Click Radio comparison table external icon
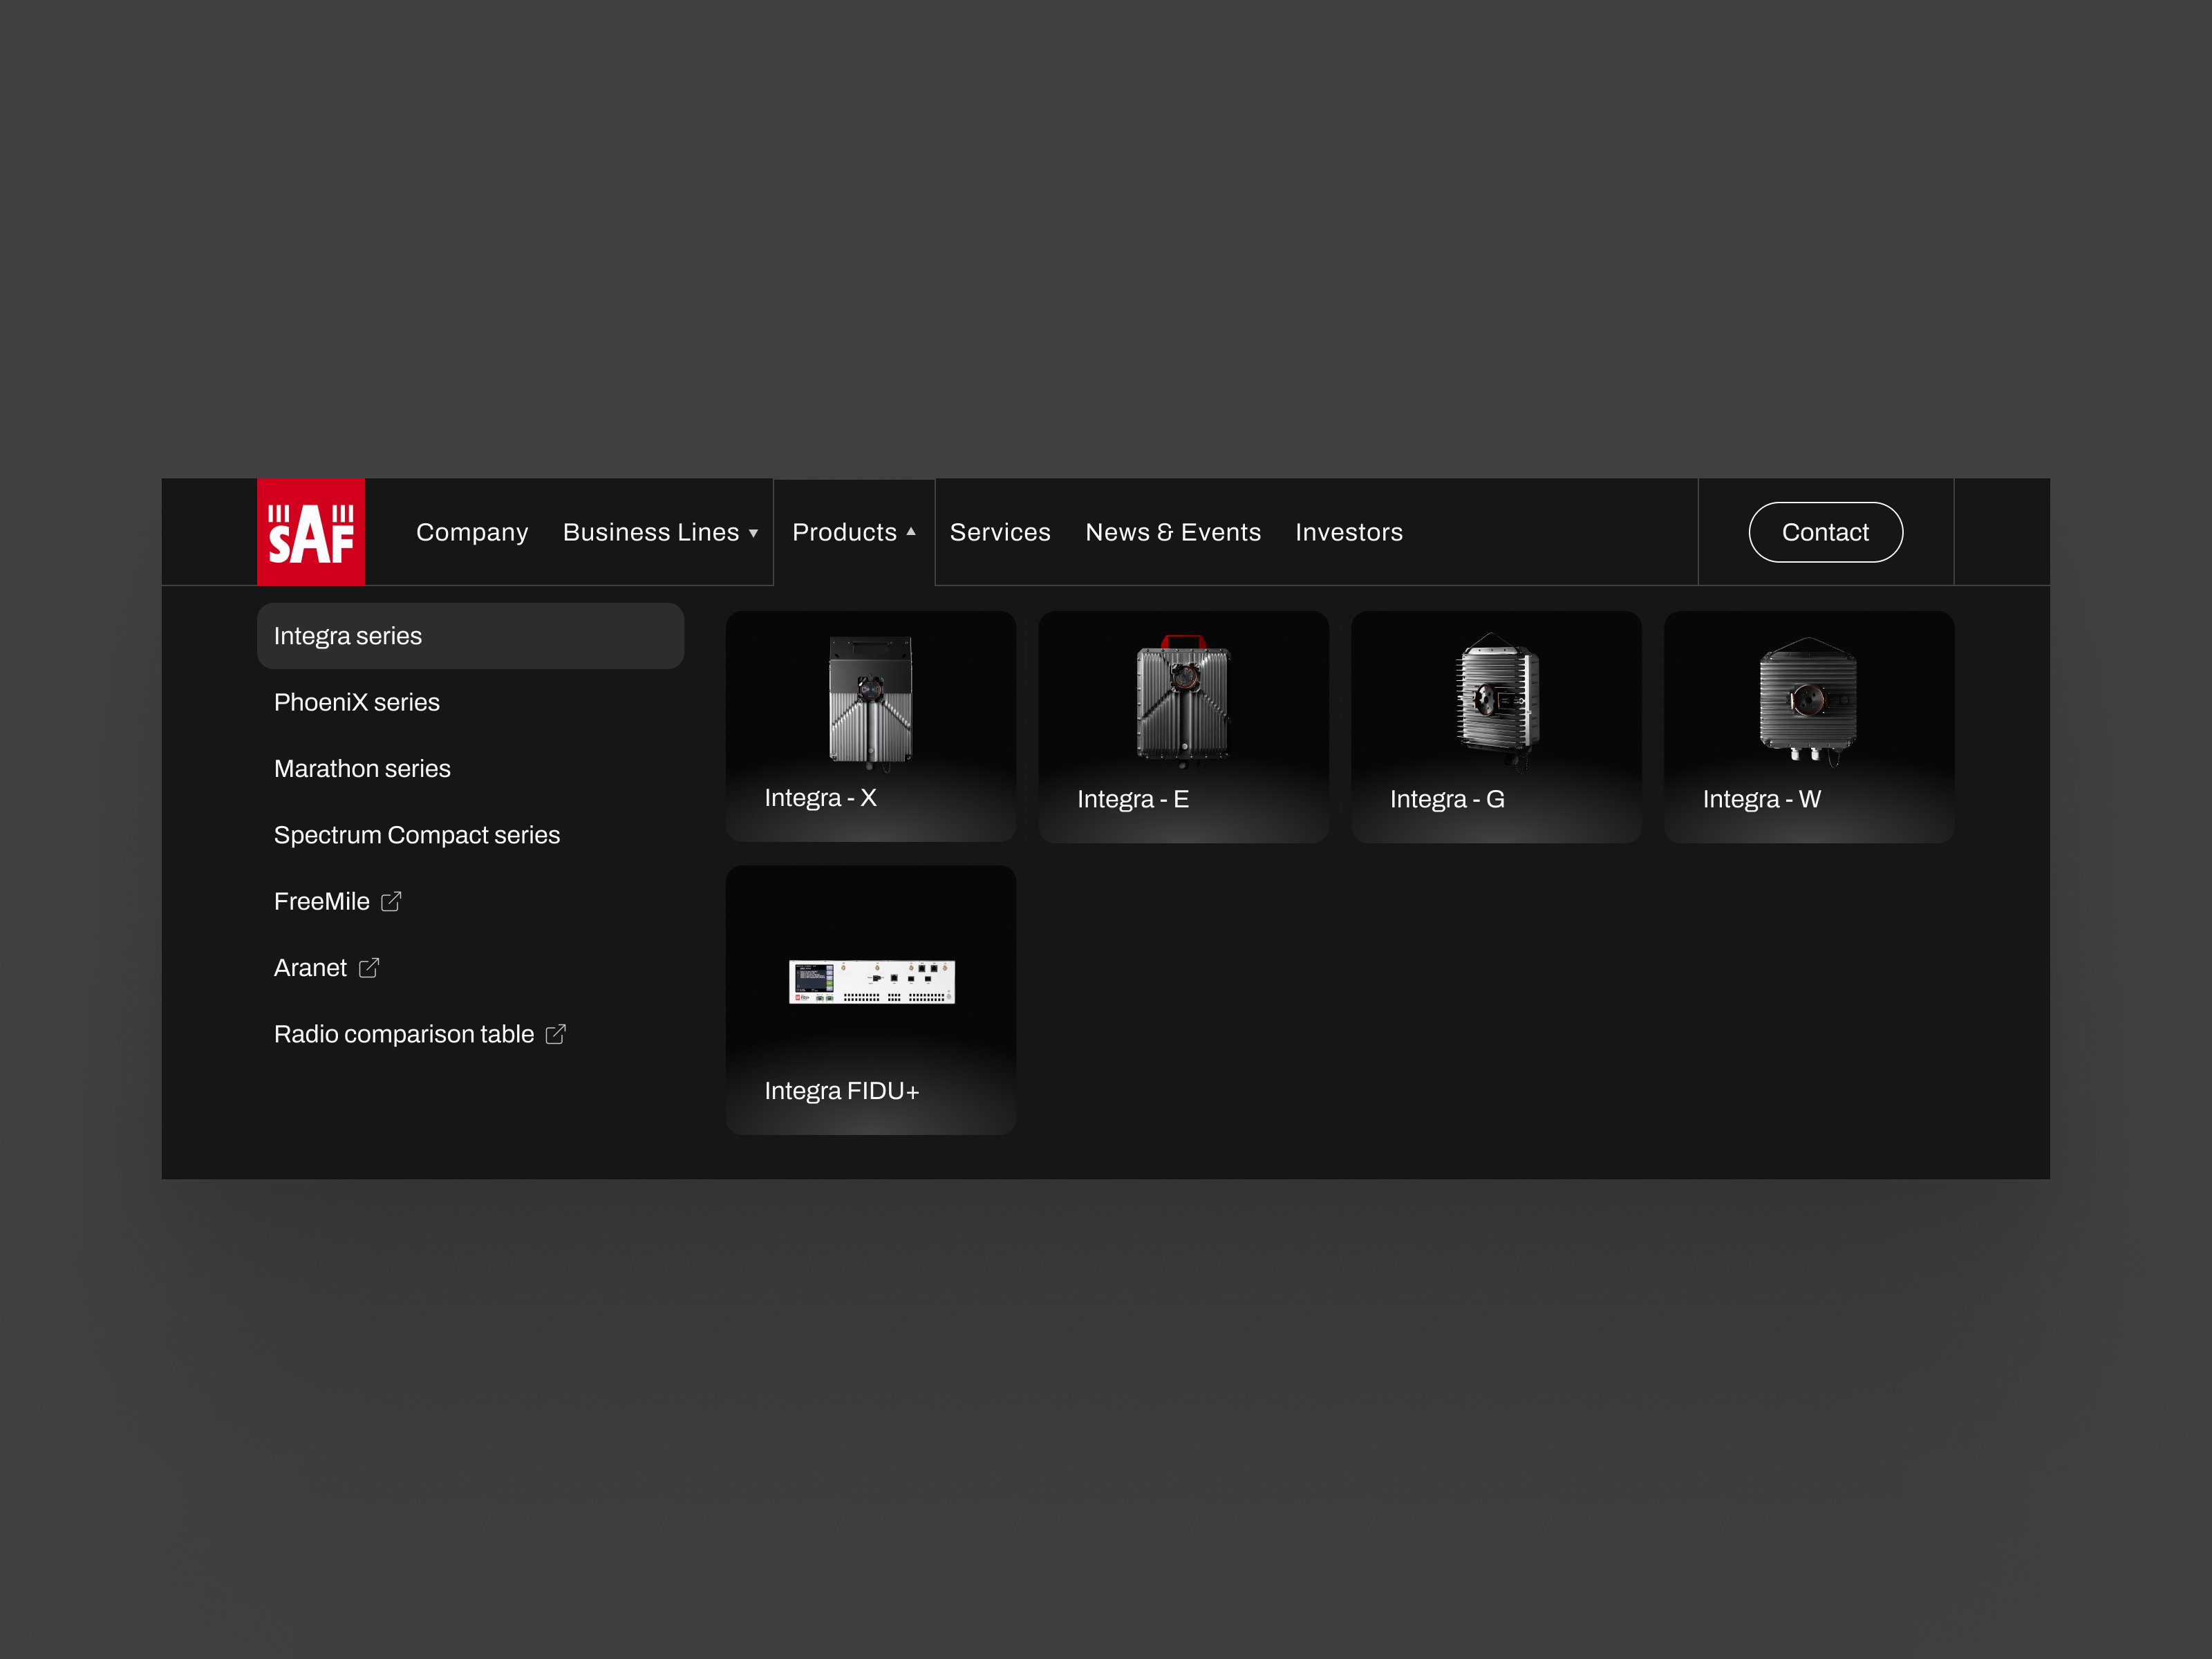2212x1659 pixels. coord(556,1034)
